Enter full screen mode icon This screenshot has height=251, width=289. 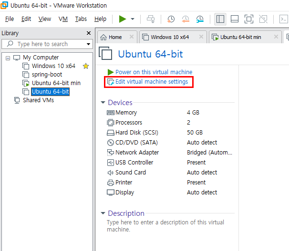click(x=249, y=19)
